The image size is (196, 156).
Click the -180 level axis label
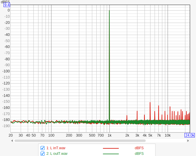[6, 120]
